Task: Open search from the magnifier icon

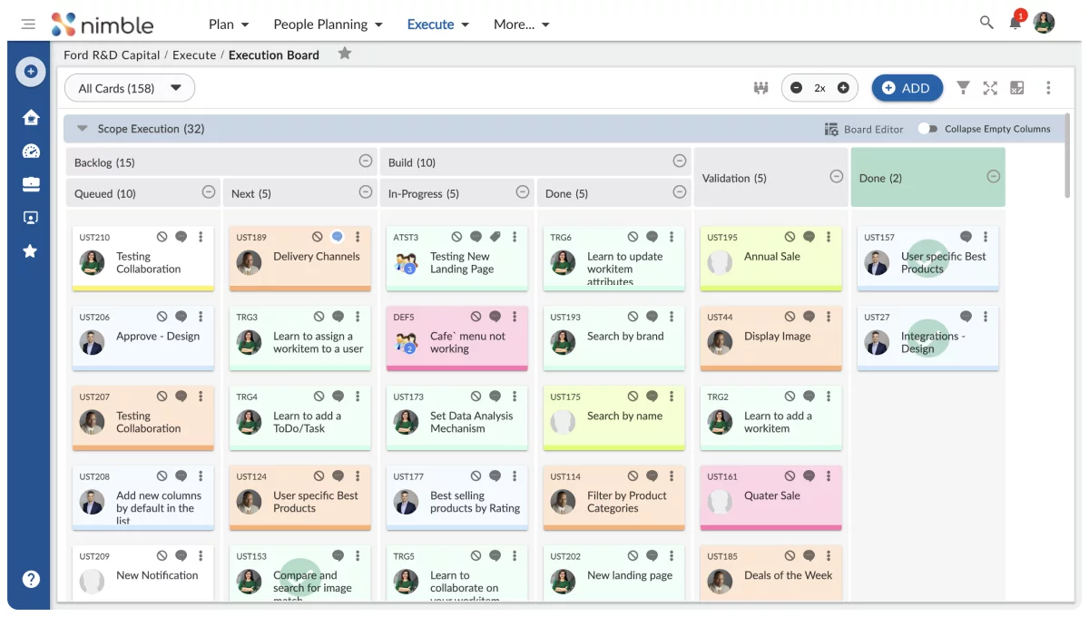Action: 986,23
